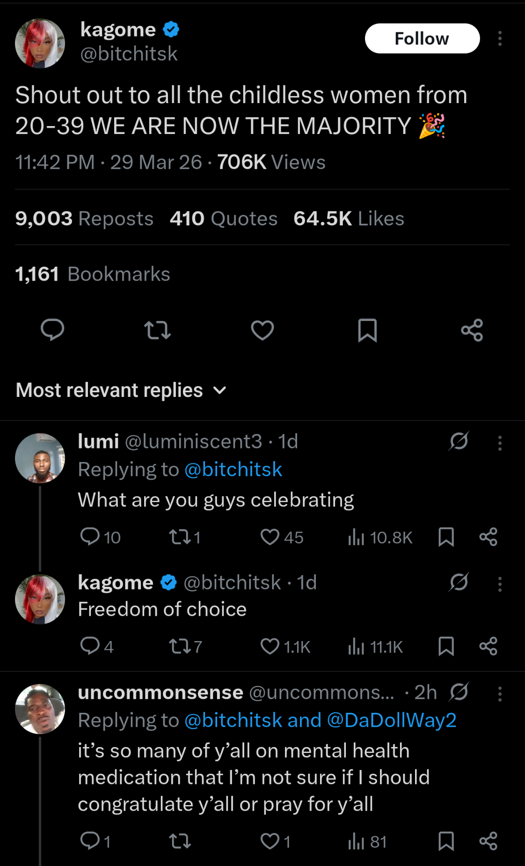Like kagome's main post
Image resolution: width=525 pixels, height=866 pixels.
(262, 330)
